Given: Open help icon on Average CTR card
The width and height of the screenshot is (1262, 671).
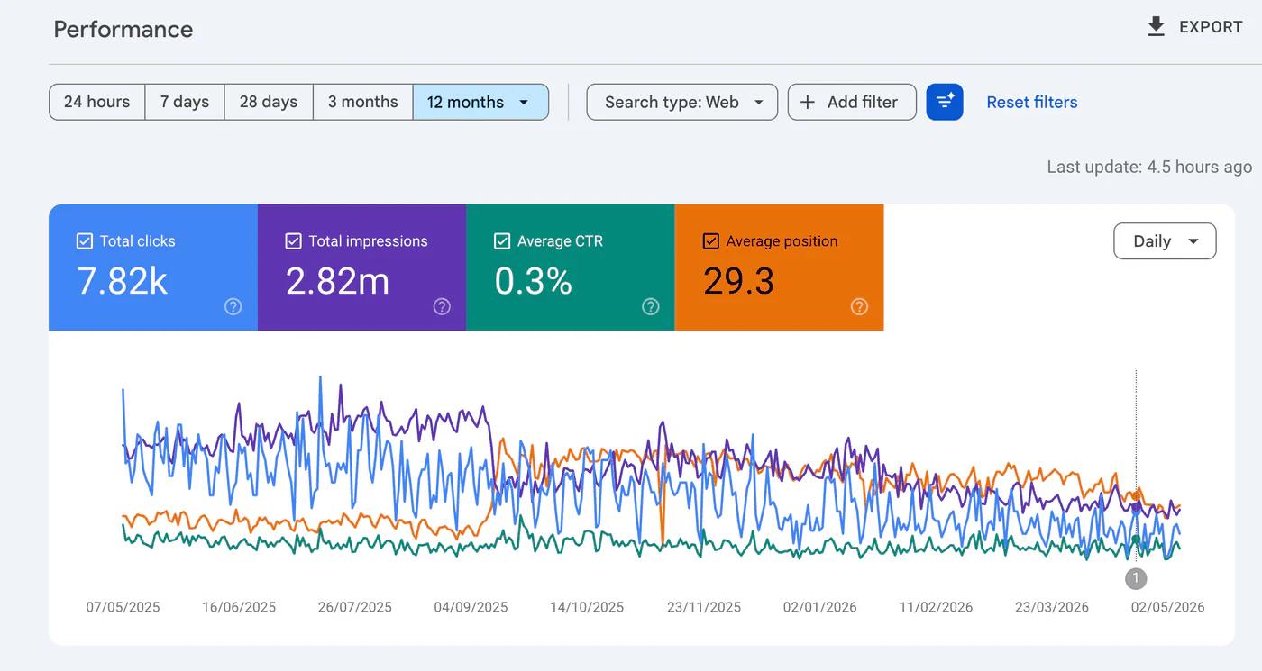Looking at the screenshot, I should pyautogui.click(x=651, y=306).
